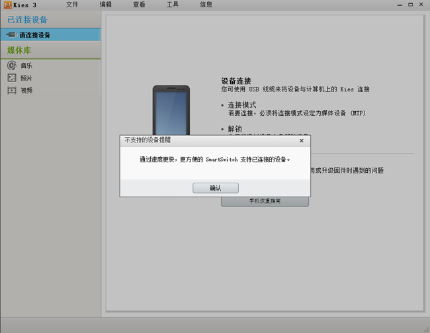Select the 音乐 library item
Viewport: 430px width, 333px height.
[x=26, y=66]
